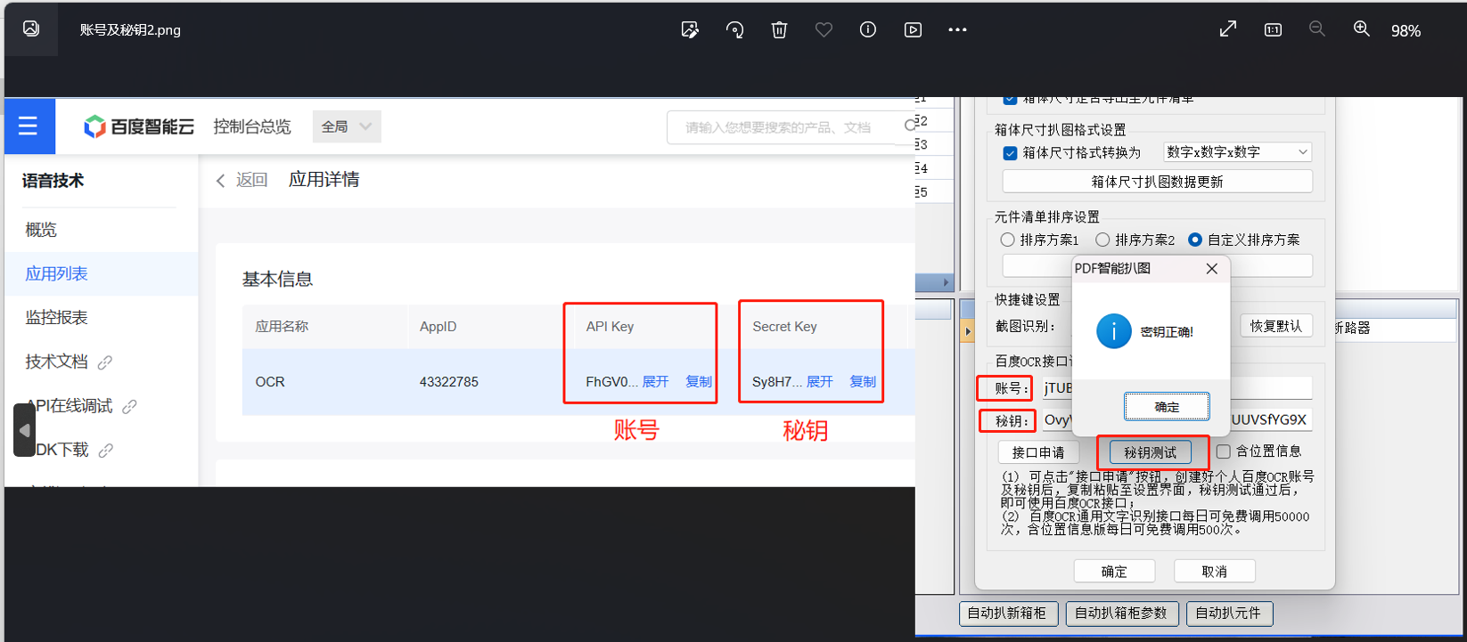Go to previous image with left arrow
The width and height of the screenshot is (1467, 642).
[x=24, y=430]
